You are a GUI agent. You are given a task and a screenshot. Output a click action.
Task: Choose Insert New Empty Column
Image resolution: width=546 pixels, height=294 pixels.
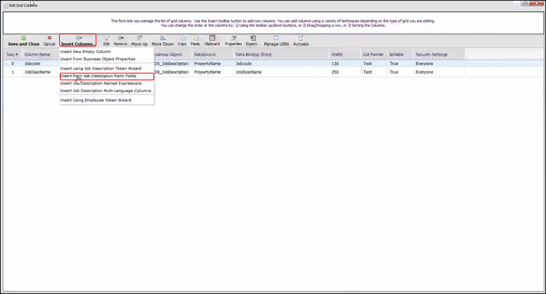coord(86,51)
